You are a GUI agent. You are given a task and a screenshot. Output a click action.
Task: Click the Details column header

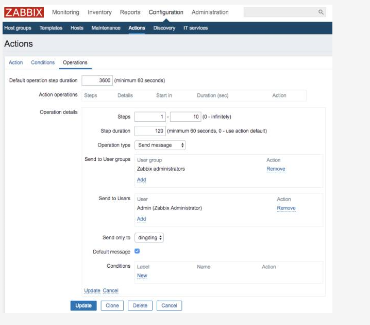click(x=125, y=95)
